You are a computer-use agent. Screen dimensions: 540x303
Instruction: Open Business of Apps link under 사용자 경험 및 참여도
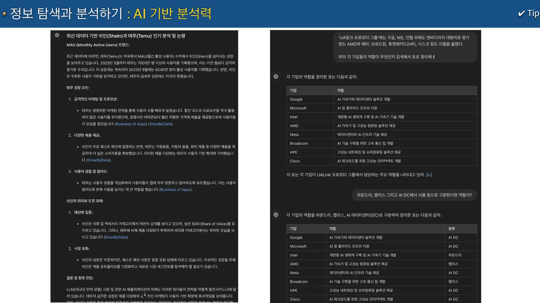pyautogui.click(x=175, y=189)
